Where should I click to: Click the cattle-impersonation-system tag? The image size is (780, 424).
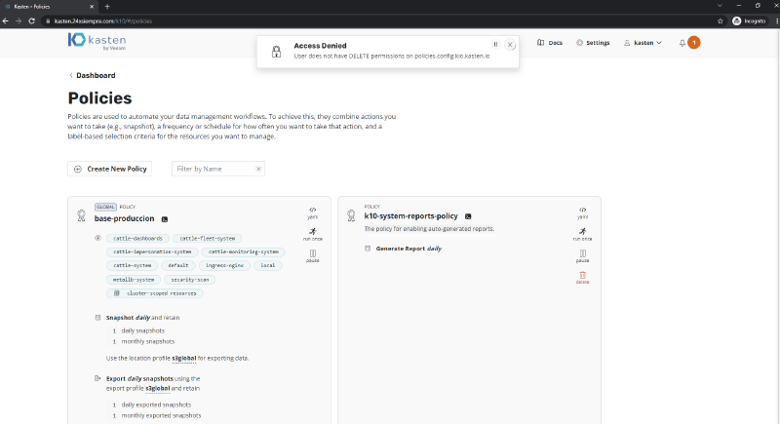pos(152,252)
